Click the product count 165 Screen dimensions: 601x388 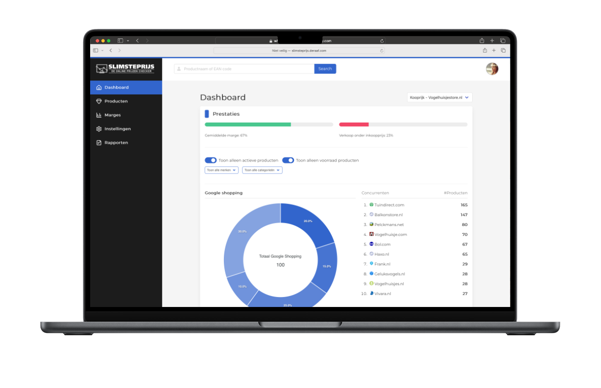click(x=464, y=204)
